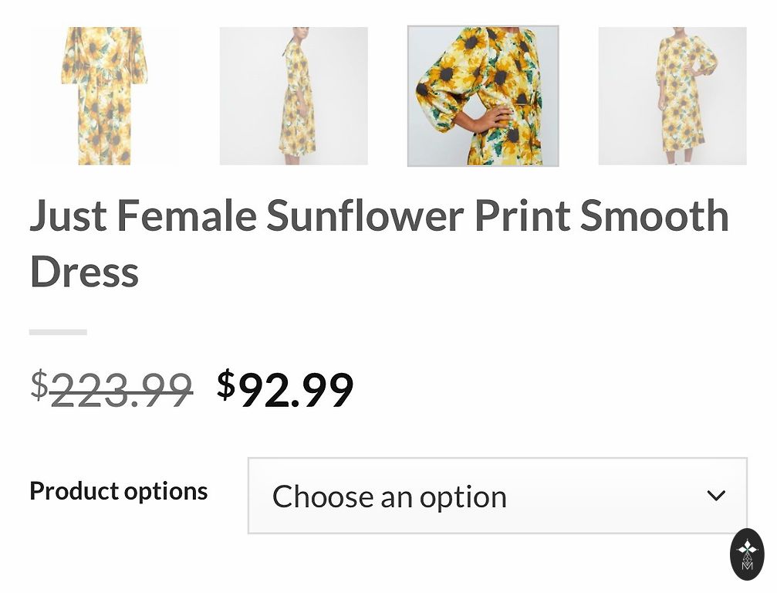Image resolution: width=777 pixels, height=593 pixels.
Task: Click the 'Product options' label
Action: pos(118,491)
